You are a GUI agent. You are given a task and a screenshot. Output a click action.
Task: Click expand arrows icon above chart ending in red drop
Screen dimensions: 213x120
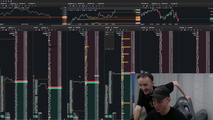click(x=143, y=6)
